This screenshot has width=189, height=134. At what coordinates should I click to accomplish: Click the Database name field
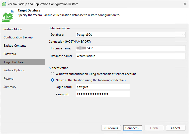[131, 56]
